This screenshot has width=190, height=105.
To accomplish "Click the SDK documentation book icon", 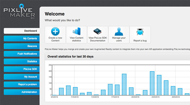I will click(97, 31).
